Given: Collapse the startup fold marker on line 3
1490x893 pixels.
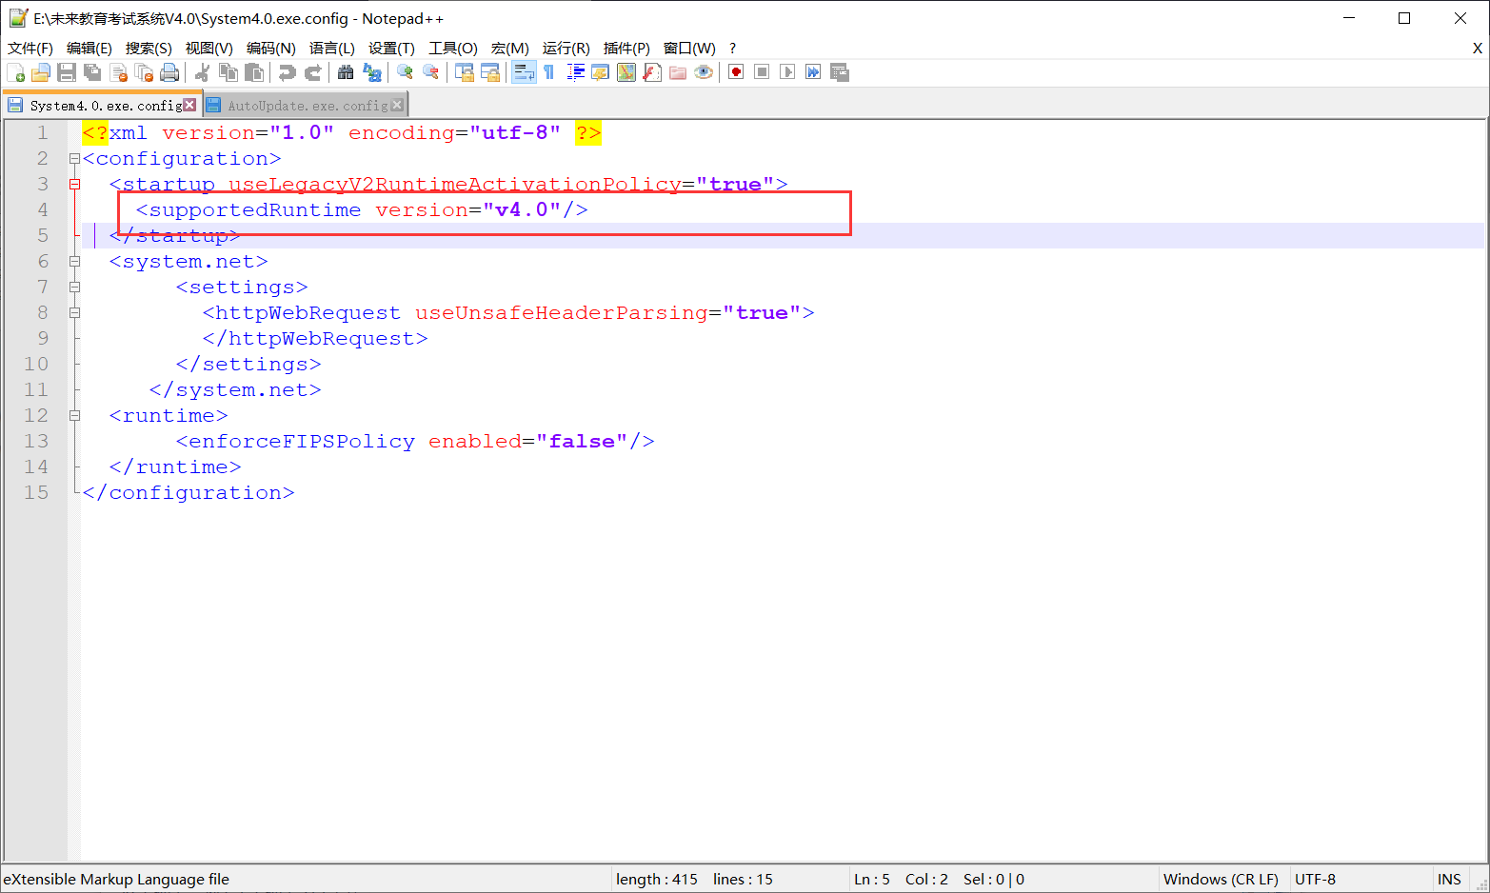Looking at the screenshot, I should click(x=74, y=185).
